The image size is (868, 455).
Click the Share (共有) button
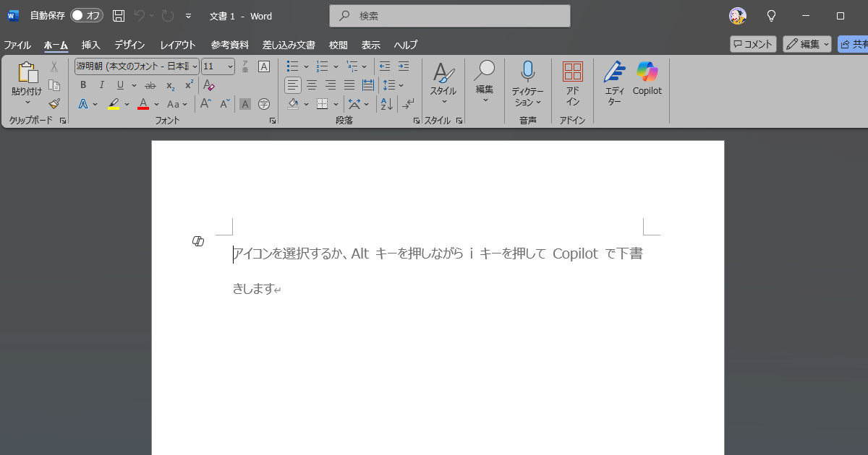854,44
